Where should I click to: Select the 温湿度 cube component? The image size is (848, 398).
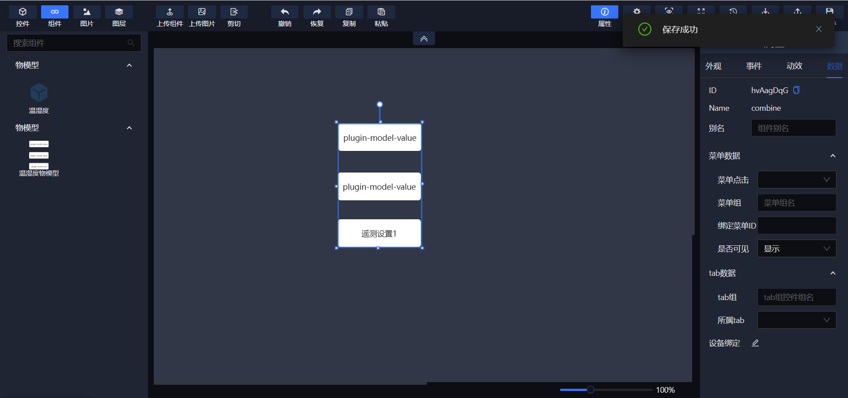click(x=39, y=93)
